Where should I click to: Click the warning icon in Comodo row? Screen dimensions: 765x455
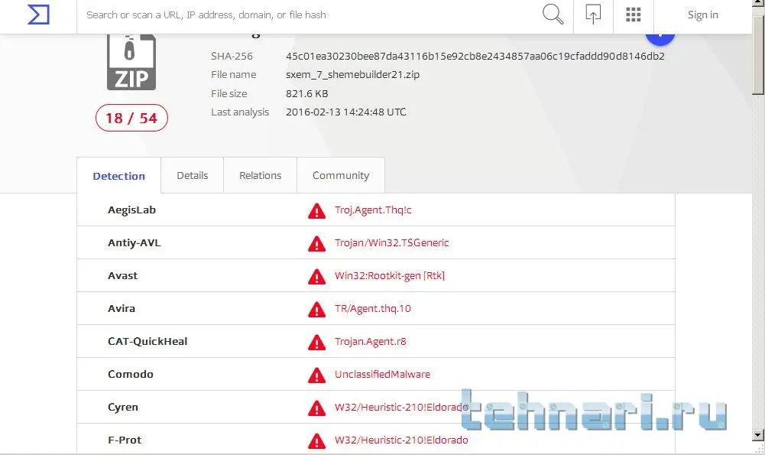(316, 375)
